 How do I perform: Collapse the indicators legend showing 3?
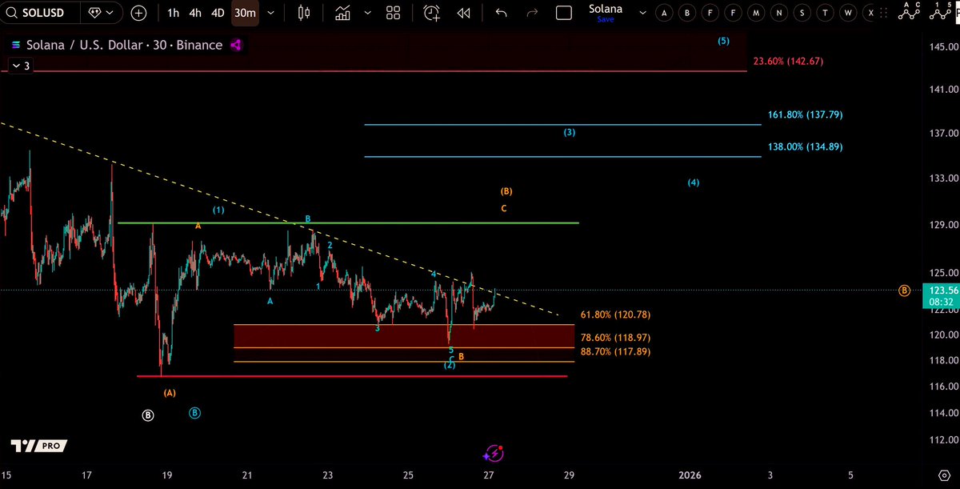tap(21, 66)
